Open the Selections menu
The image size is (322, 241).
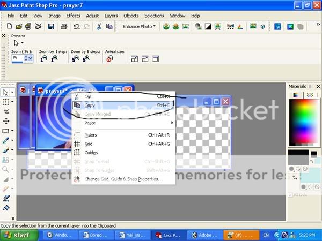154,16
